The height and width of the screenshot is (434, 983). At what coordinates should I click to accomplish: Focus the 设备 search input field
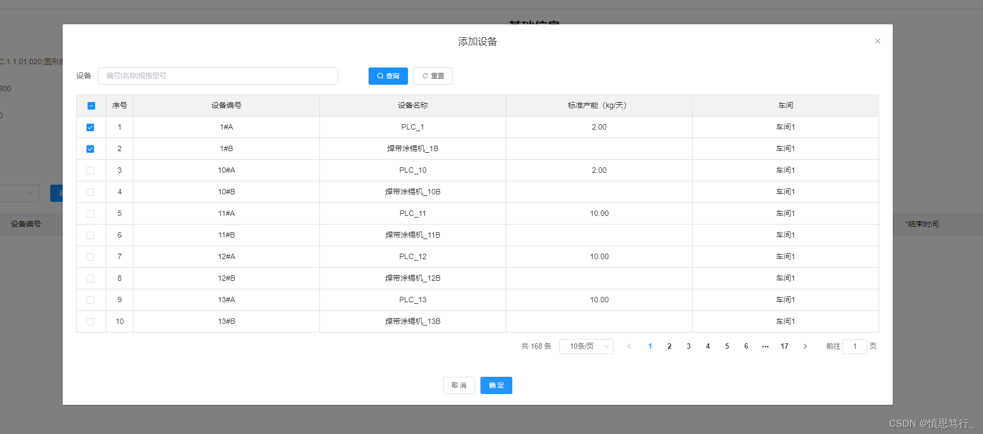(218, 76)
